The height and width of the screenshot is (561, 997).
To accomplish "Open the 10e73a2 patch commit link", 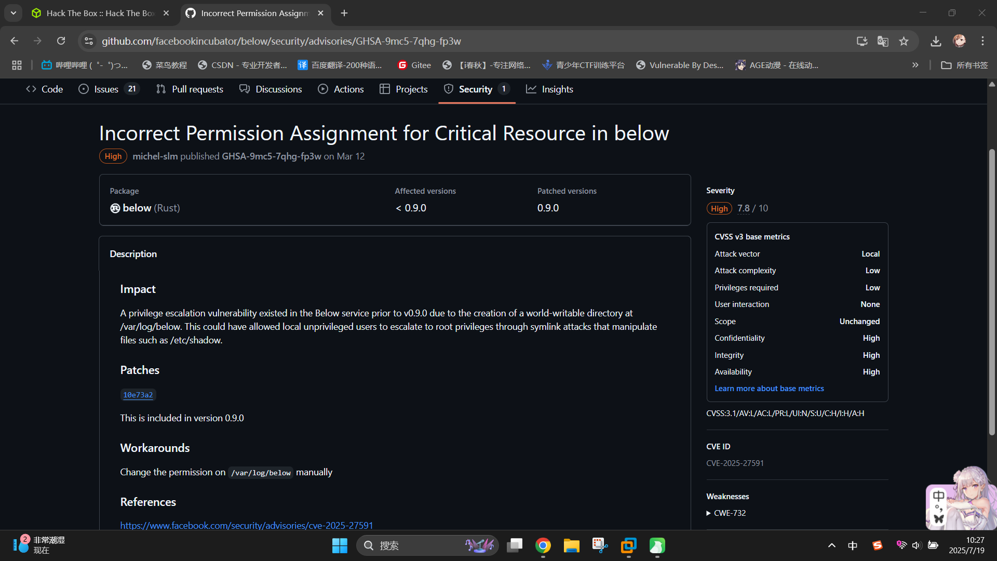I will [x=138, y=395].
